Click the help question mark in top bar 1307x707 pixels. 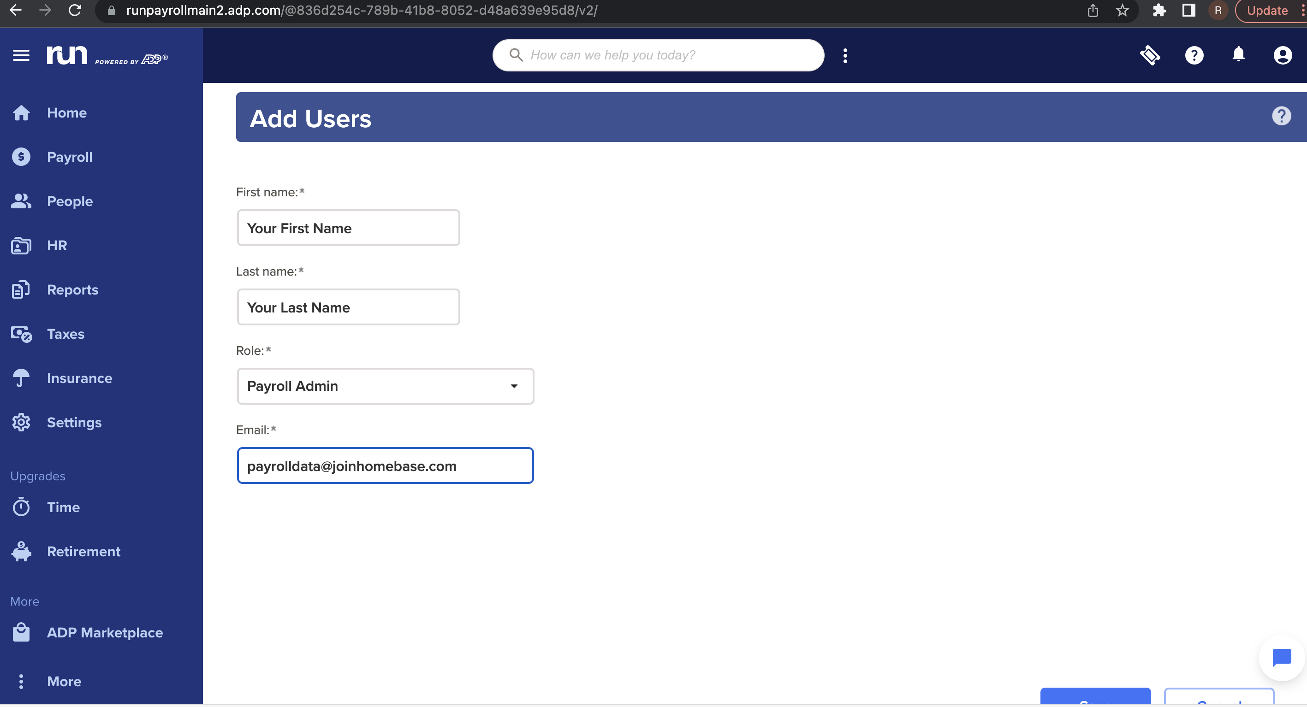tap(1194, 55)
